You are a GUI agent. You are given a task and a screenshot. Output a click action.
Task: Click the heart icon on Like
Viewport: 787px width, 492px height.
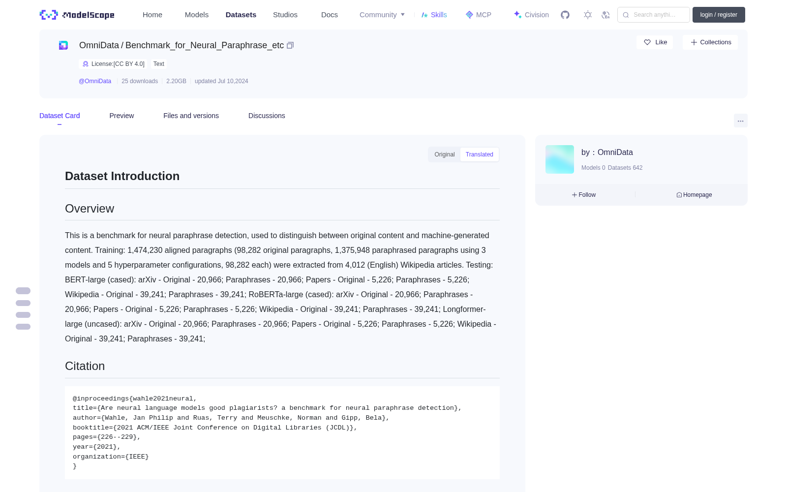point(647,42)
